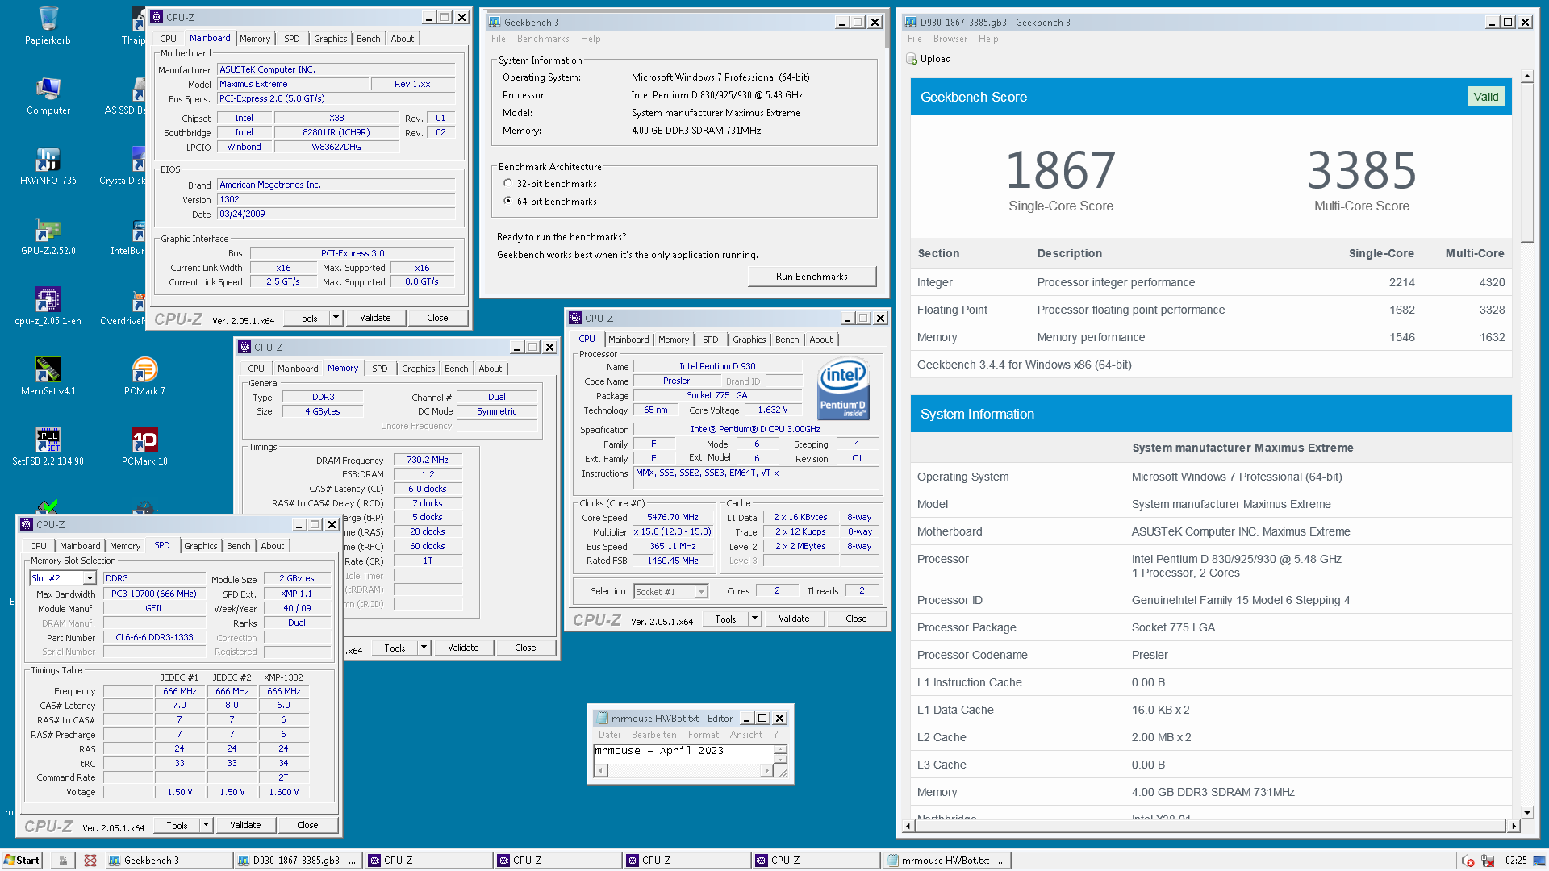Image resolution: width=1549 pixels, height=871 pixels.
Task: Switch to CPU tab in Memory CPU-Z window
Action: [256, 369]
